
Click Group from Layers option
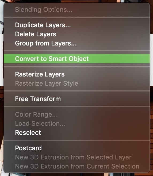pyautogui.click(x=77, y=43)
